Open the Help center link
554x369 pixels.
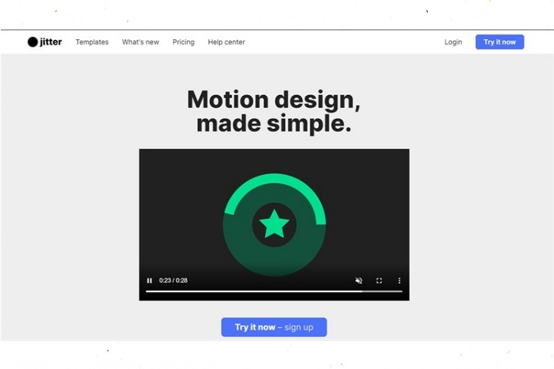click(x=226, y=42)
